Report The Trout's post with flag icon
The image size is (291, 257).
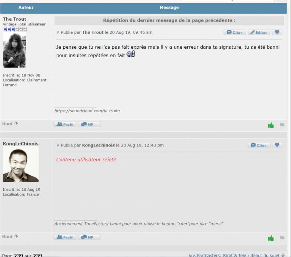[282, 125]
